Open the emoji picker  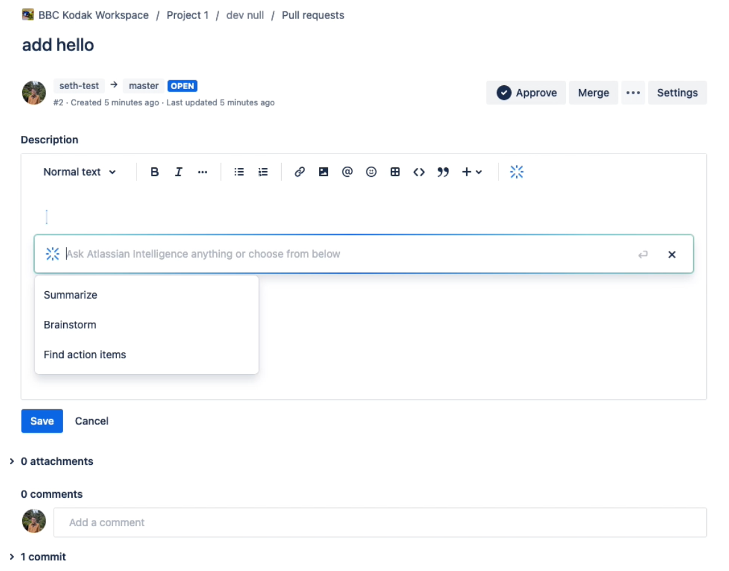tap(371, 172)
